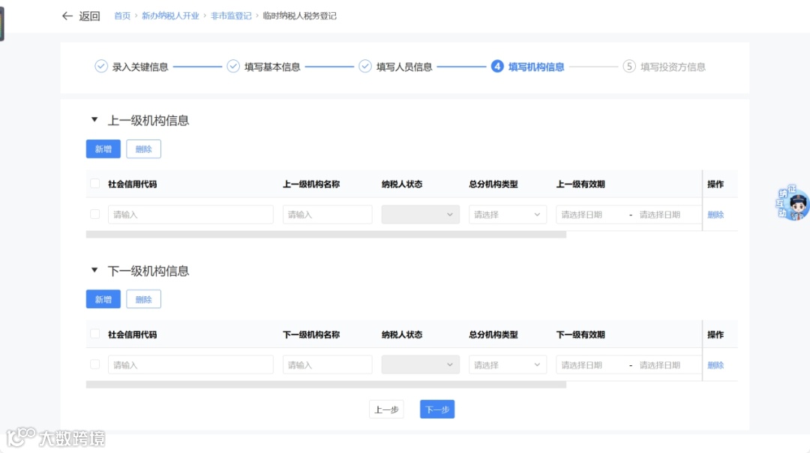This screenshot has width=810, height=453.
Task: Collapse the 上一级机构信息 section triangle
Action: pos(94,120)
